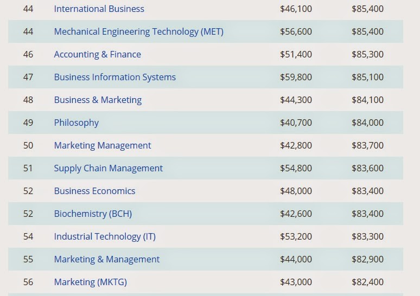Viewport: 420px width, 296px height.
Task: Open the Business Economics link
Action: click(94, 191)
